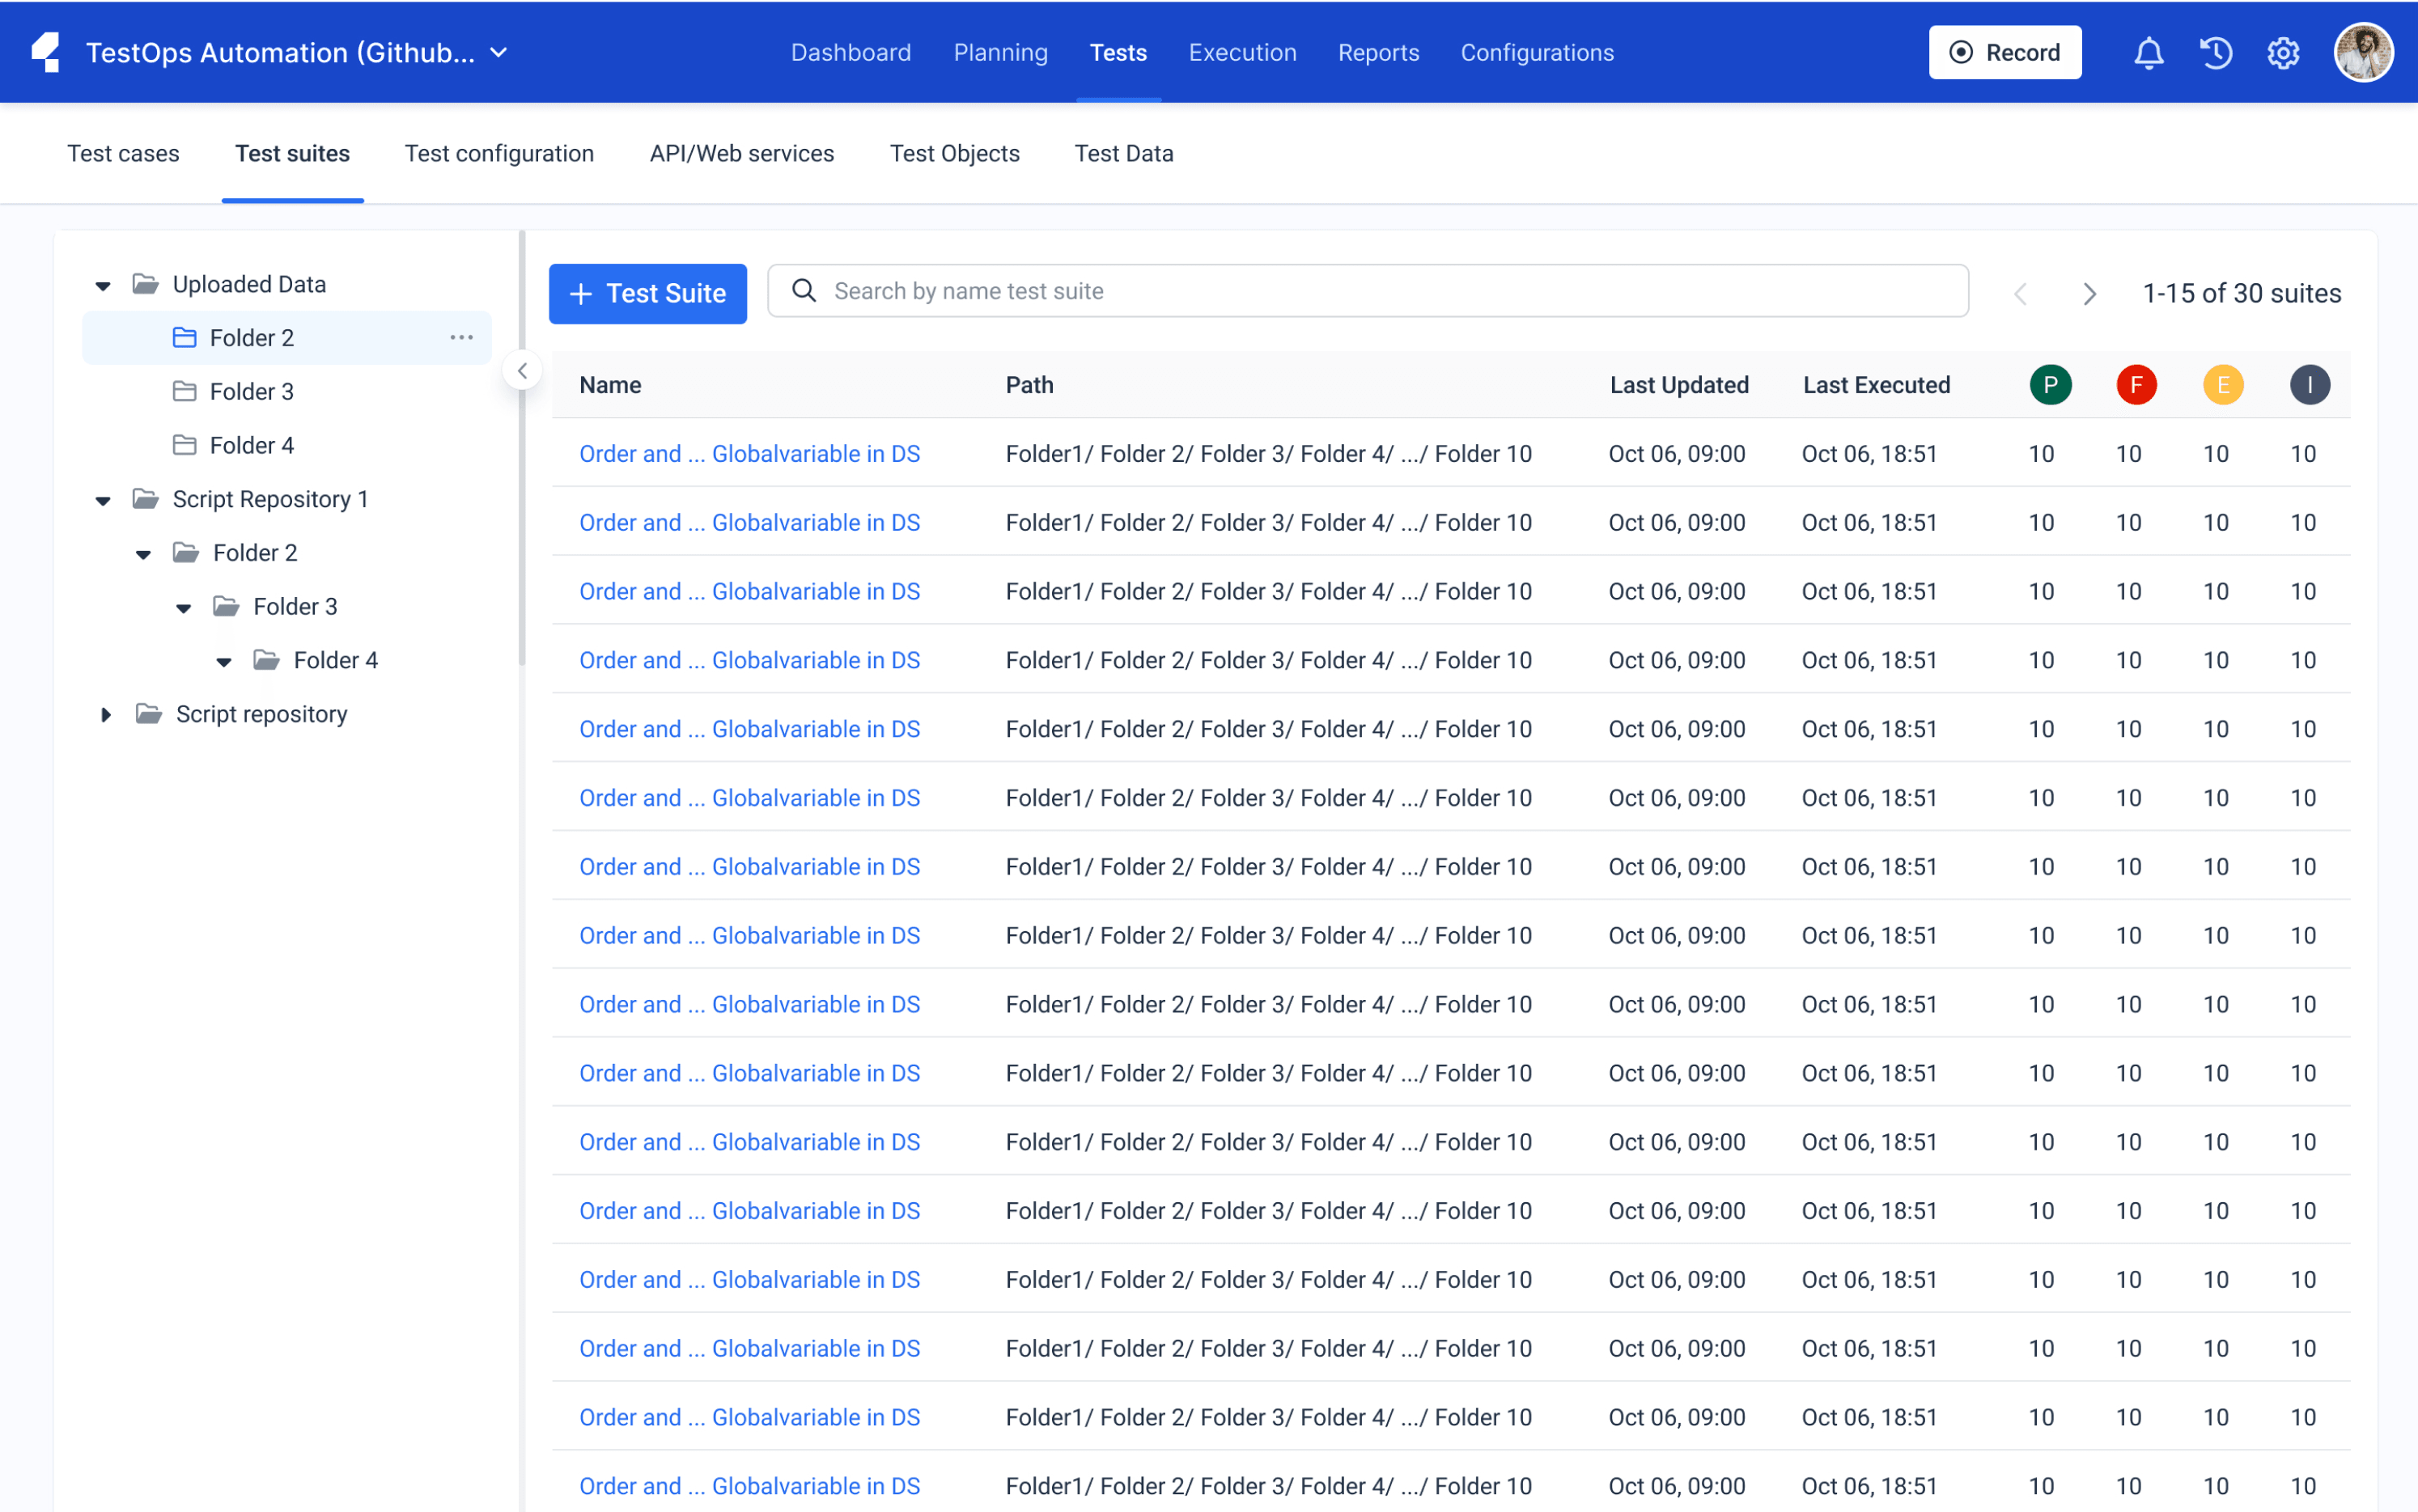Select the Script Repository 1 folder
Image resolution: width=2418 pixels, height=1512 pixels.
[x=270, y=499]
